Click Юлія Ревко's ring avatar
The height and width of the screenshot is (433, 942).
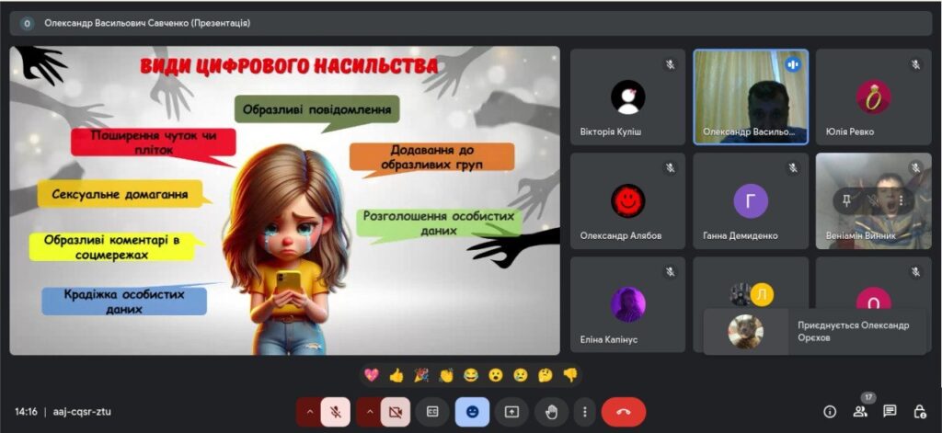(874, 97)
